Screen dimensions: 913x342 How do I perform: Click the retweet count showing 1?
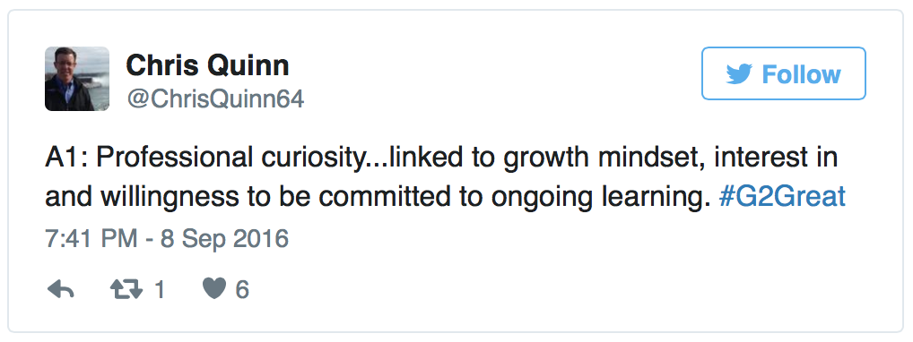coord(159,290)
